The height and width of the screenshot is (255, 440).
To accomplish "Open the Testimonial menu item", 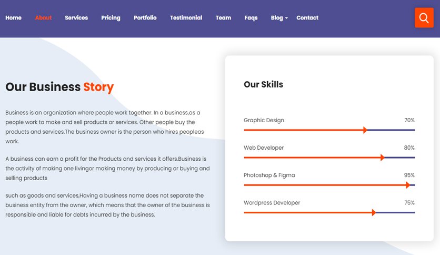I will pyautogui.click(x=186, y=18).
